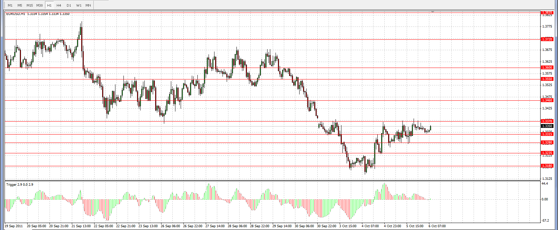This screenshot has height=230, width=558.
Task: Click the 27 Sep 14:00 time label
Action: 215,226
